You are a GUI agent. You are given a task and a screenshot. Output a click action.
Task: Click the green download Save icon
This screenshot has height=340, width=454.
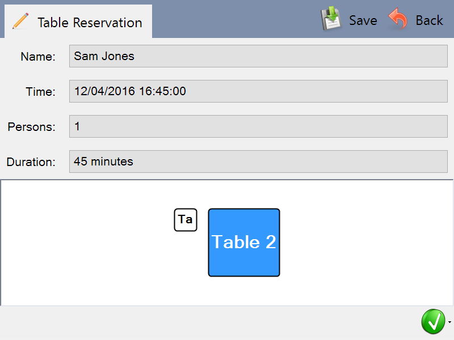pyautogui.click(x=331, y=19)
